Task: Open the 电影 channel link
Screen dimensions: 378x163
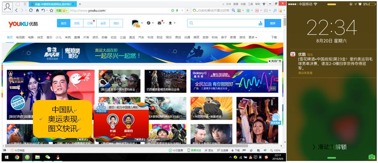Action: pyautogui.click(x=31, y=37)
